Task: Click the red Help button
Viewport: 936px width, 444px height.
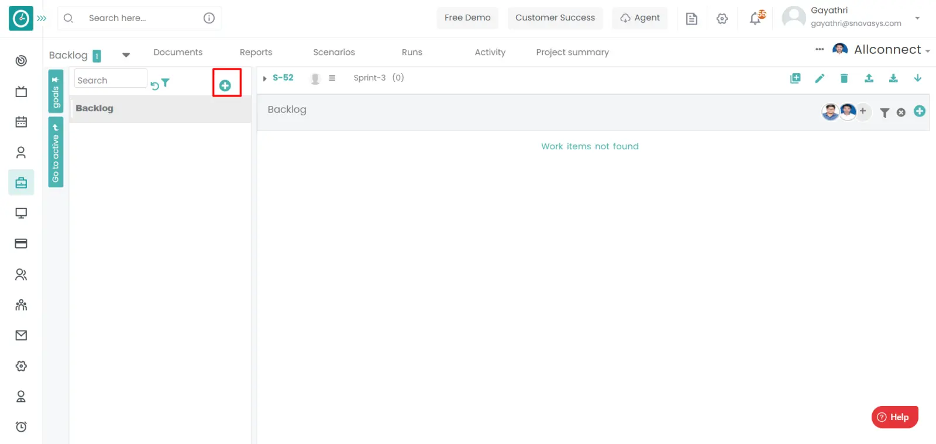Action: [894, 417]
